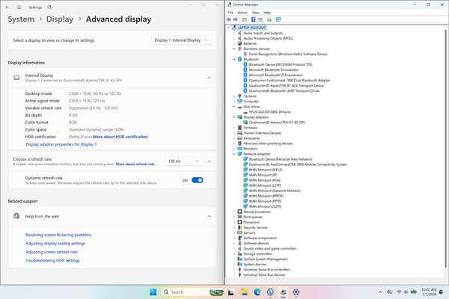Open Adjusting display scaling settings link
The height and width of the screenshot is (299, 449).
(55, 243)
